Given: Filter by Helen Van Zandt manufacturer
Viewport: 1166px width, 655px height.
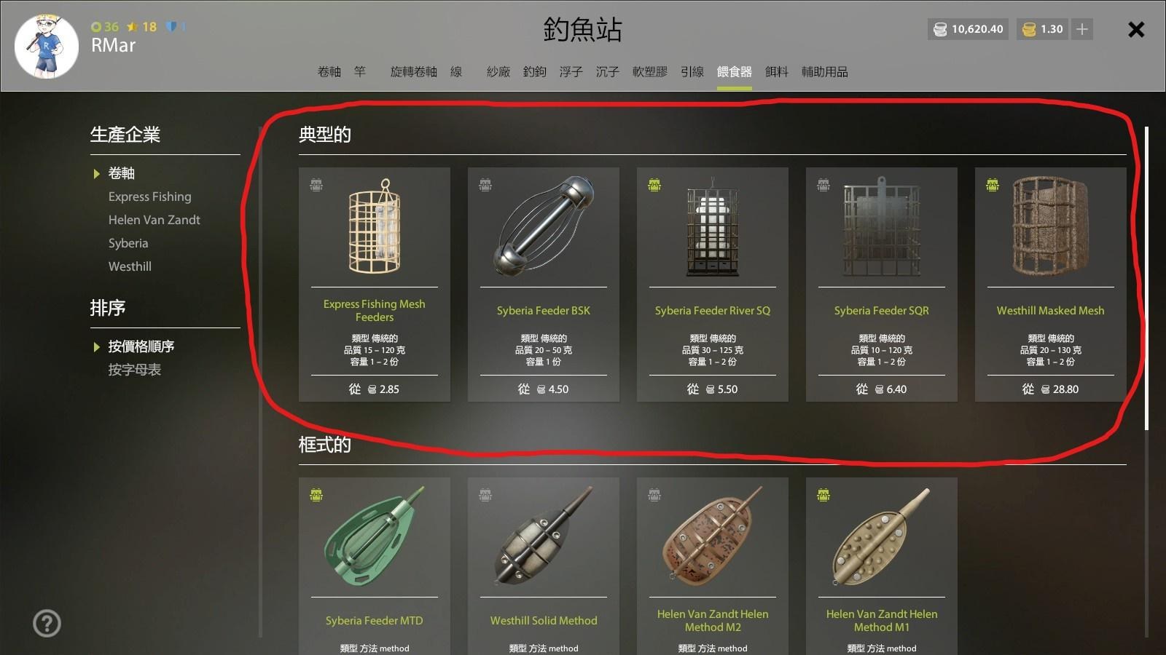Looking at the screenshot, I should point(154,220).
